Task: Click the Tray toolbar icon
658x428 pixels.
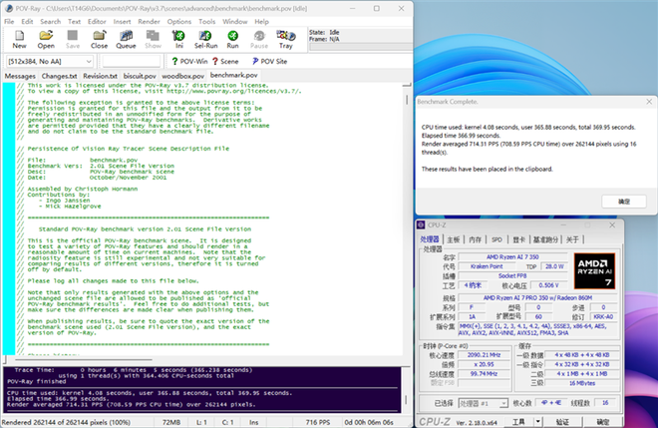Action: [285, 39]
